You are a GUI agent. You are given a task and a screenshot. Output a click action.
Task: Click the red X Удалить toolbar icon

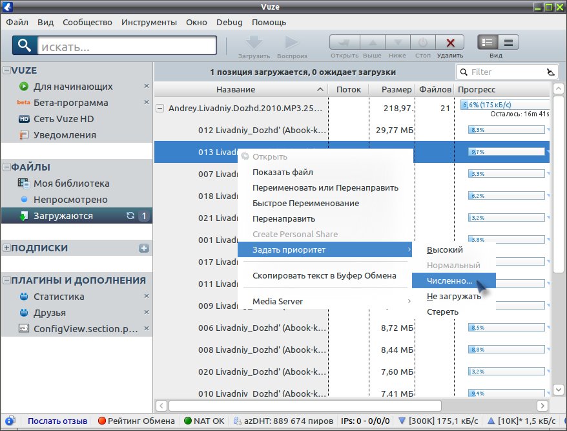point(450,43)
